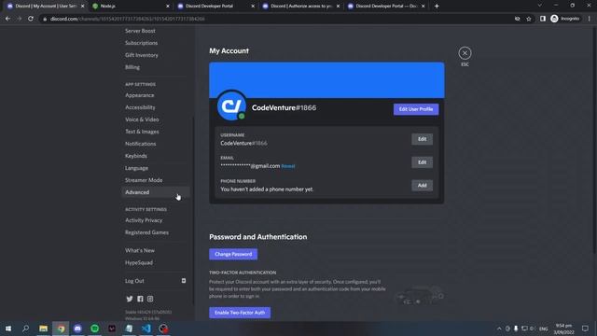Open the Facebook icon in the sidebar footer
597x336 pixels.
click(140, 299)
